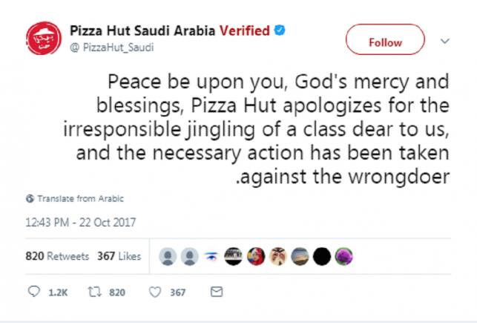The width and height of the screenshot is (477, 323).
Task: Click Translate from Arabic link
Action: point(80,199)
